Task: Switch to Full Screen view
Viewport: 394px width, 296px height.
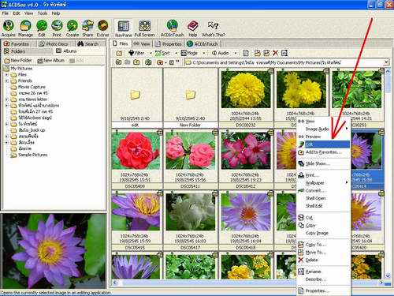Action: [x=144, y=28]
